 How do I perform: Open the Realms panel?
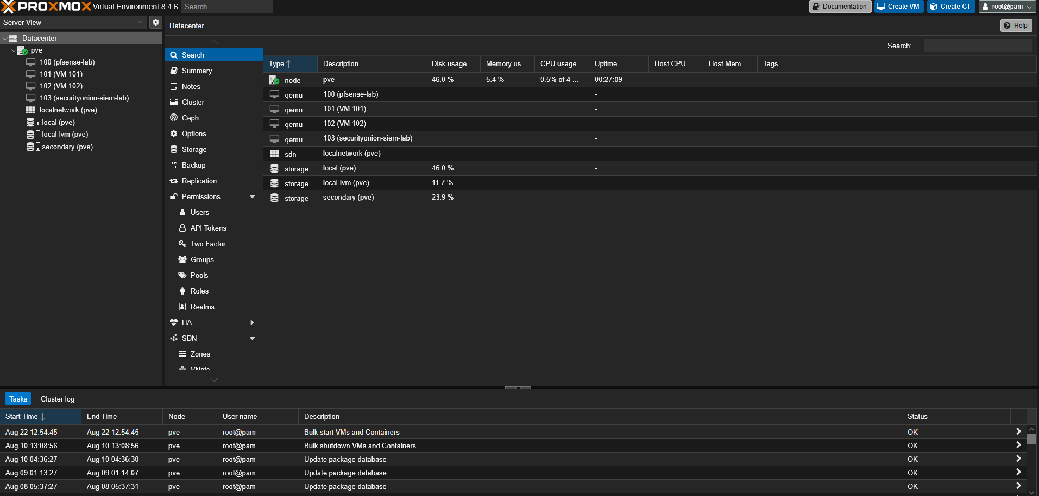201,307
